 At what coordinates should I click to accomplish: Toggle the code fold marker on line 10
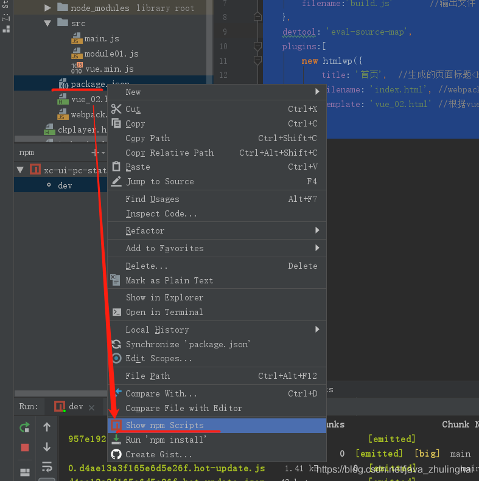pos(257,46)
